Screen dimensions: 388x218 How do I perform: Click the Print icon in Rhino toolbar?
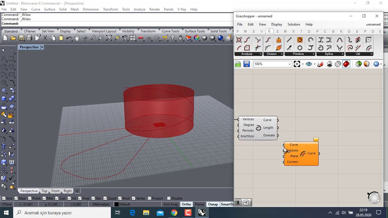(x=29, y=38)
